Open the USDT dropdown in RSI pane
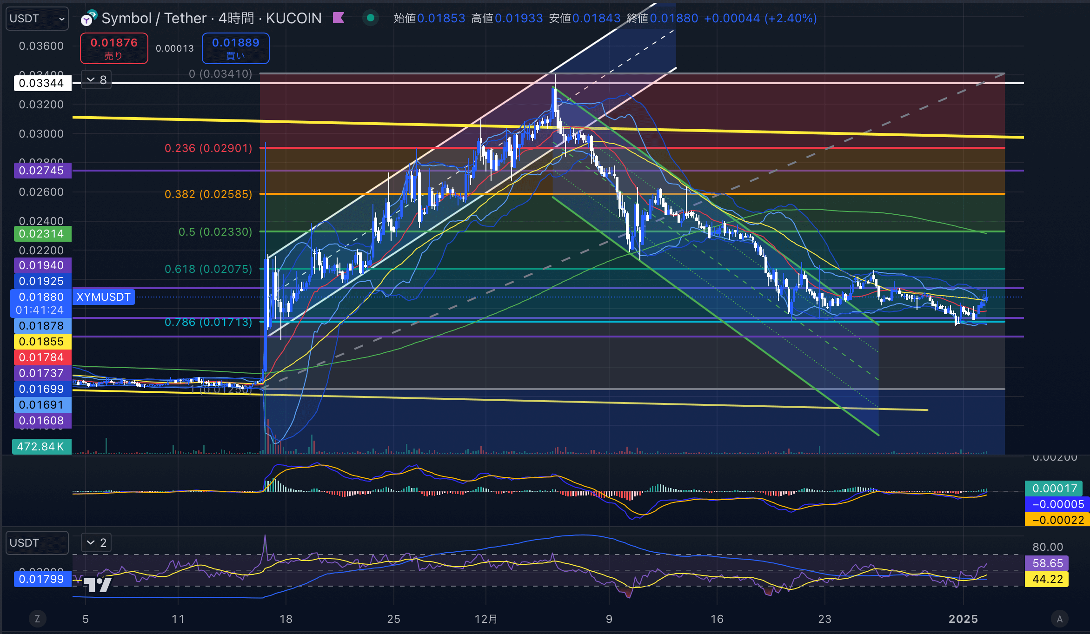This screenshot has width=1090, height=634. (37, 543)
